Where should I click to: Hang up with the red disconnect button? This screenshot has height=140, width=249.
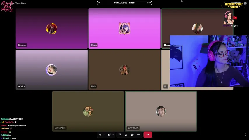pyautogui.click(x=148, y=135)
